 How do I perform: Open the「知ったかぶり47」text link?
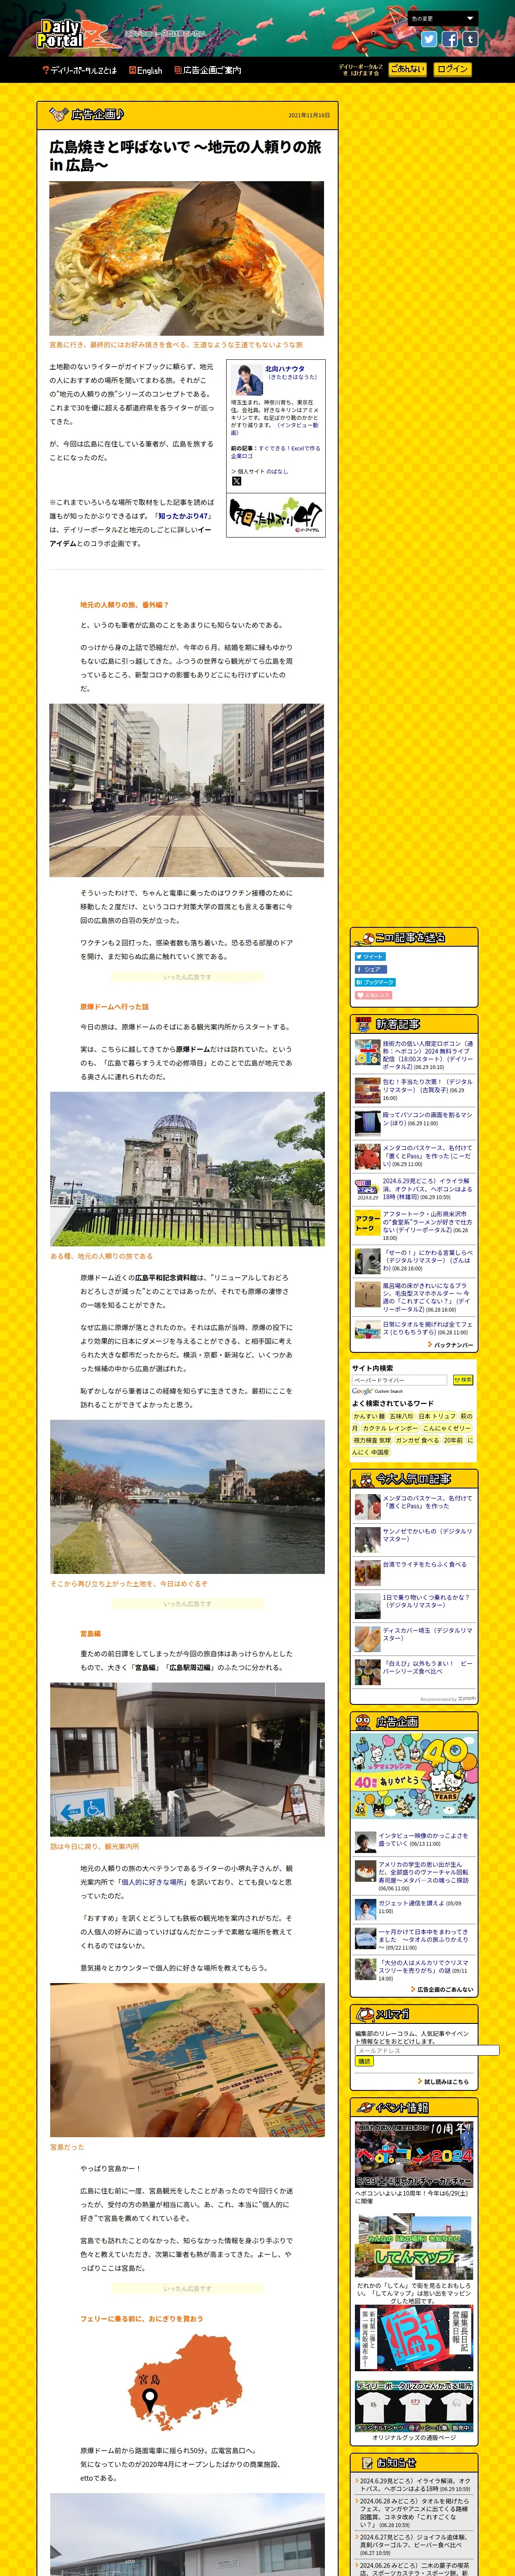tap(183, 516)
